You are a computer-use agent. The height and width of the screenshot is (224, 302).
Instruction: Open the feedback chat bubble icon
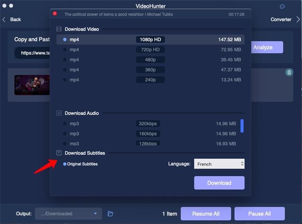tap(282, 6)
